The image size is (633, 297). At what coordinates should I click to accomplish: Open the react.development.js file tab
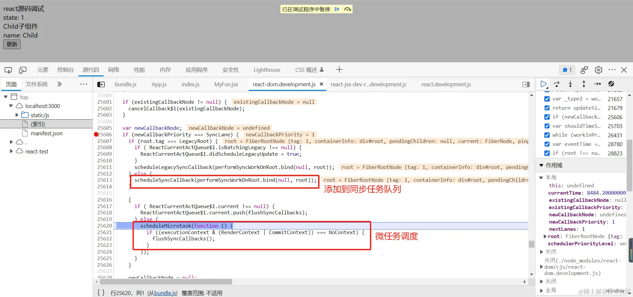pos(446,84)
